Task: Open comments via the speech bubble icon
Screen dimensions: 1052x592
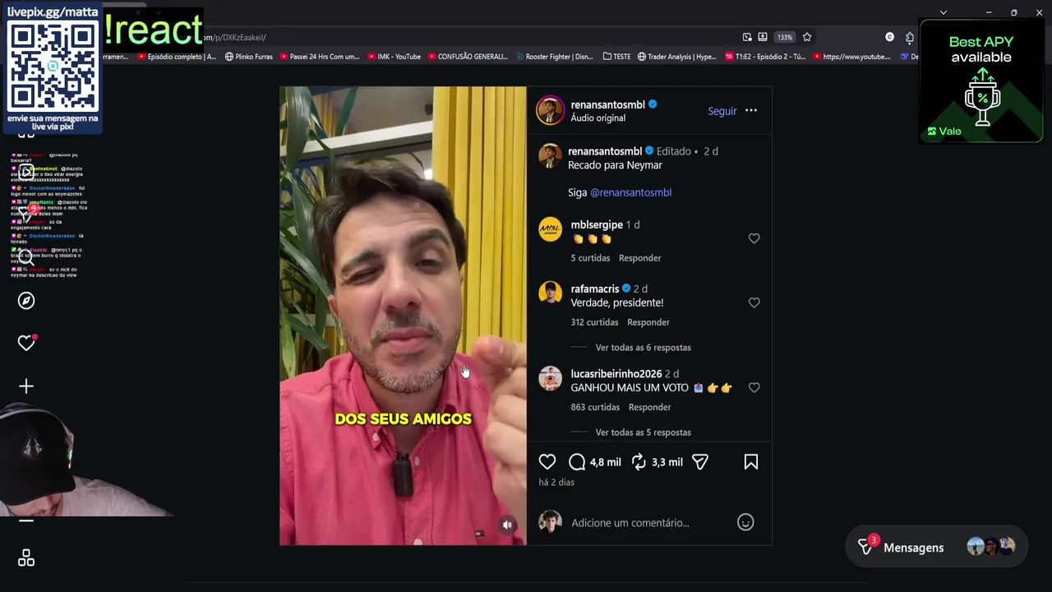Action: [577, 462]
